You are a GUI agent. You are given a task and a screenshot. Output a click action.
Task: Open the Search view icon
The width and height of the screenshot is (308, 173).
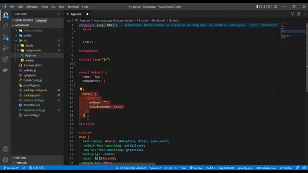[5, 26]
